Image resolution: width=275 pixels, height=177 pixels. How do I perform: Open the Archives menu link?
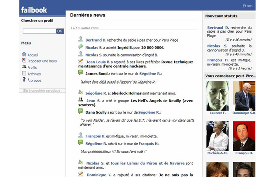tap(34, 74)
